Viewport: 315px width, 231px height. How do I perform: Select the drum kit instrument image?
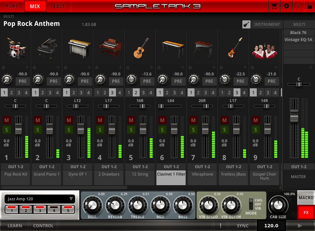click(x=16, y=48)
